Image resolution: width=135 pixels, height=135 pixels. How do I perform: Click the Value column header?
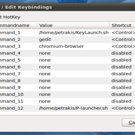pos(73,25)
